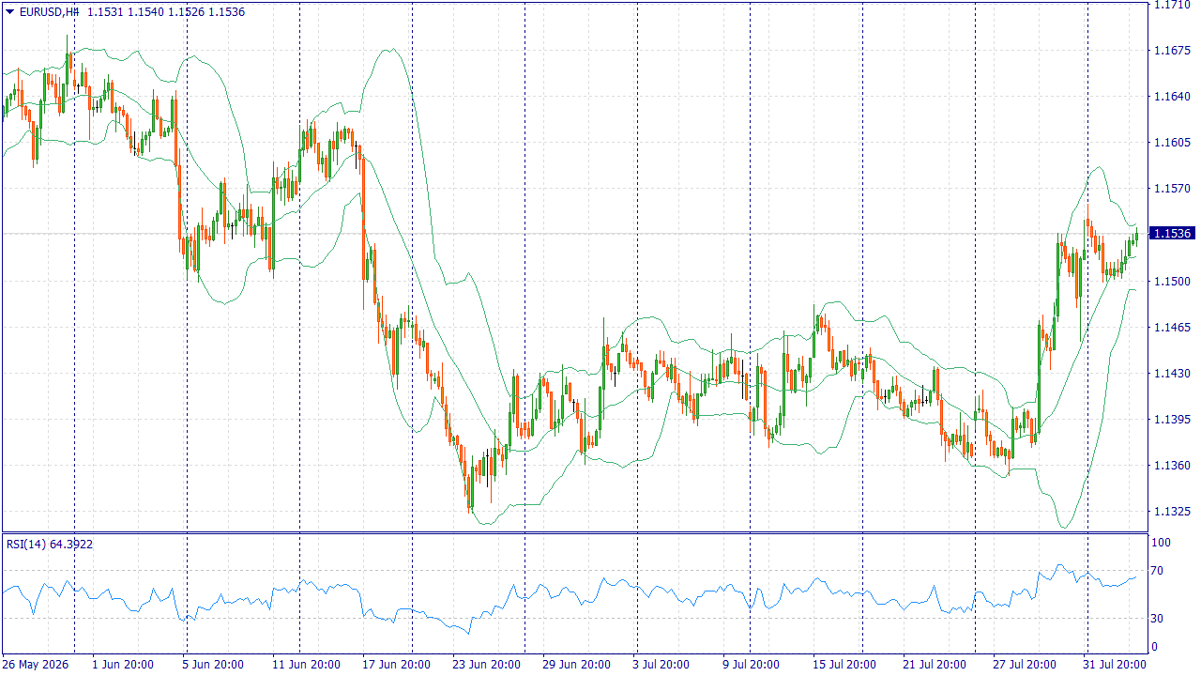
Task: Click the 5 Jun 20:00 time label
Action: [x=212, y=665]
